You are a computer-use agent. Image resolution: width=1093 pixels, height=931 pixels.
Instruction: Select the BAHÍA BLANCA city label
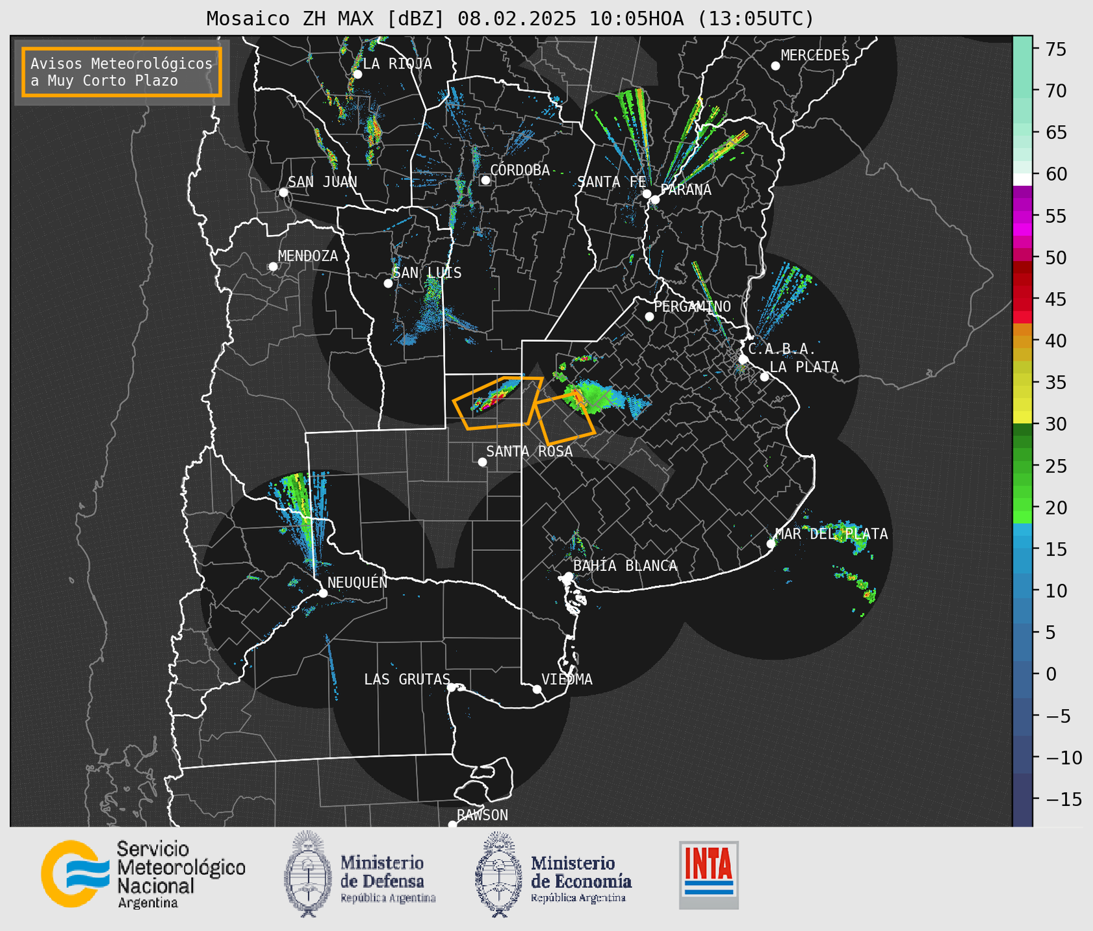[625, 566]
